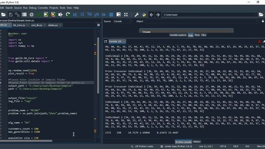Click the browse tabs icon beside Console 1/A
This screenshot has width=265, height=149.
106,41
